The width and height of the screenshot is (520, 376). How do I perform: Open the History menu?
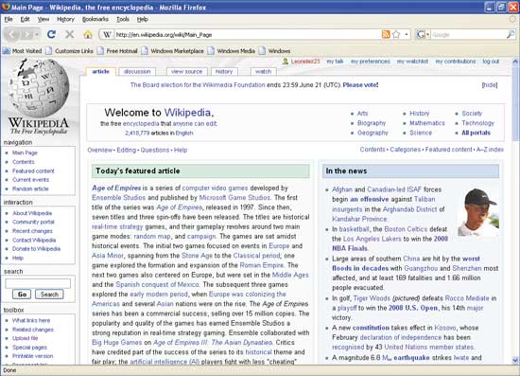click(65, 19)
